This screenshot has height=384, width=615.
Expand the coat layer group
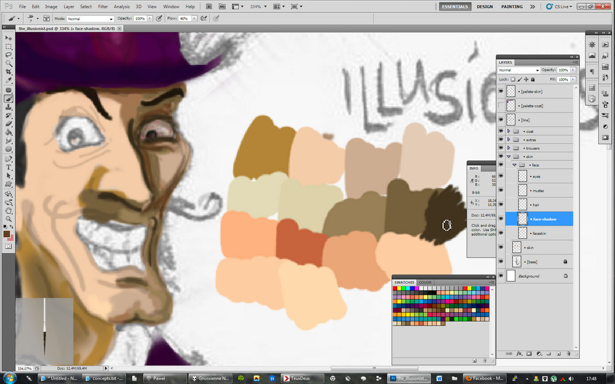[509, 131]
